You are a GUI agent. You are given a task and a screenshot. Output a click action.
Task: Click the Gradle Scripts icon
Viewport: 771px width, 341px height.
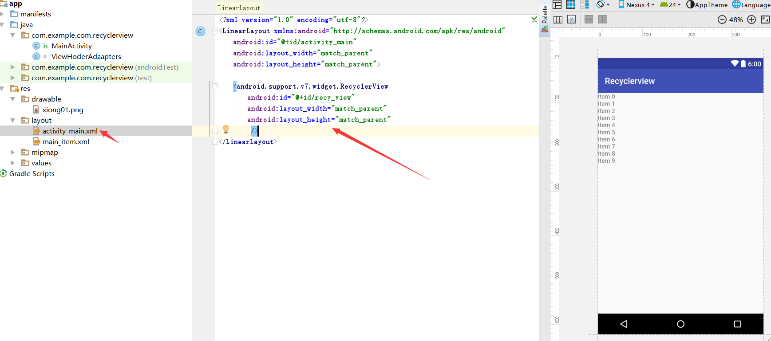(4, 173)
